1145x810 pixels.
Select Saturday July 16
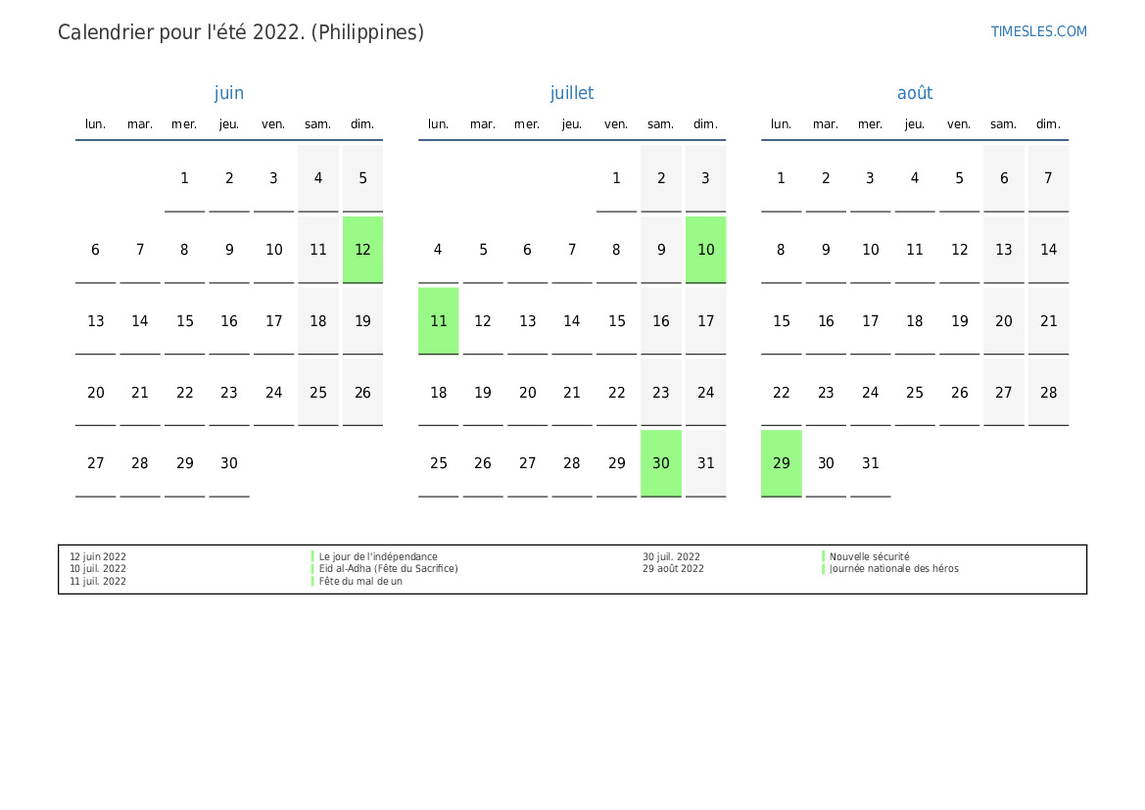click(x=661, y=320)
